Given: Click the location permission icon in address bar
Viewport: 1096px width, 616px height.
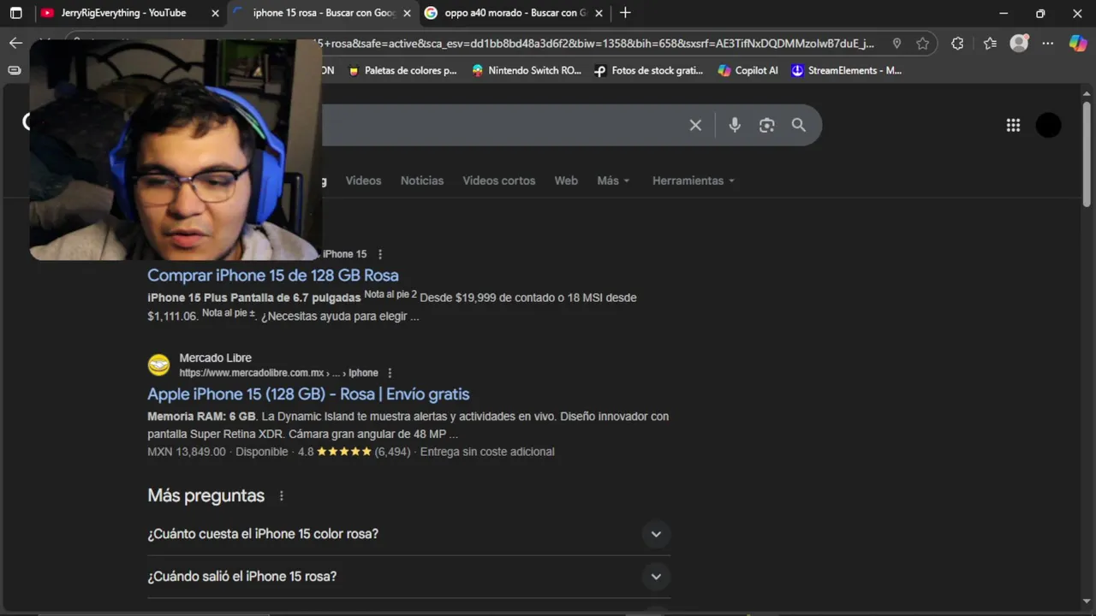Looking at the screenshot, I should click(x=896, y=44).
